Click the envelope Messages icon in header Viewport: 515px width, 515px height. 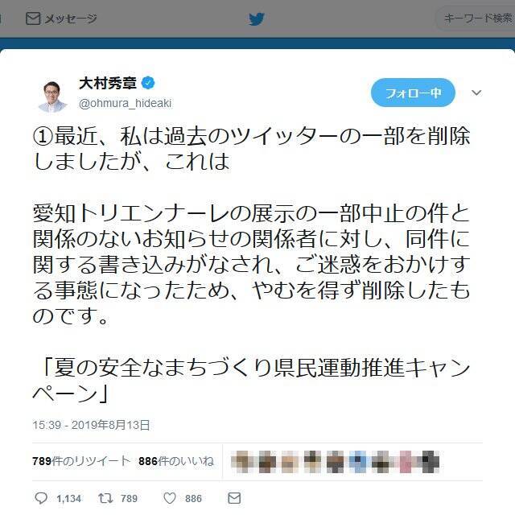(33, 19)
